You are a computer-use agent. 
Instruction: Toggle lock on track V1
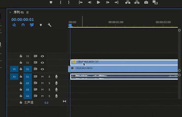point(21,69)
